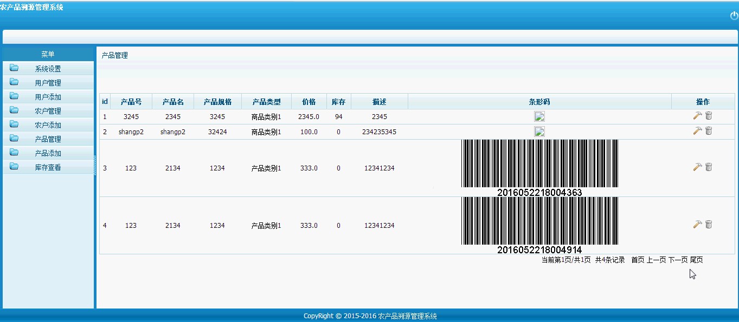Click barcode image ending in 4914
This screenshot has width=739, height=322.
click(x=539, y=225)
